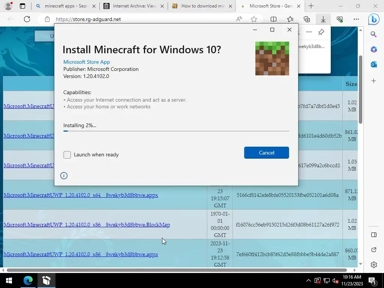Image resolution: width=384 pixels, height=288 pixels.
Task: Click the installer info icon
Action: click(x=64, y=175)
